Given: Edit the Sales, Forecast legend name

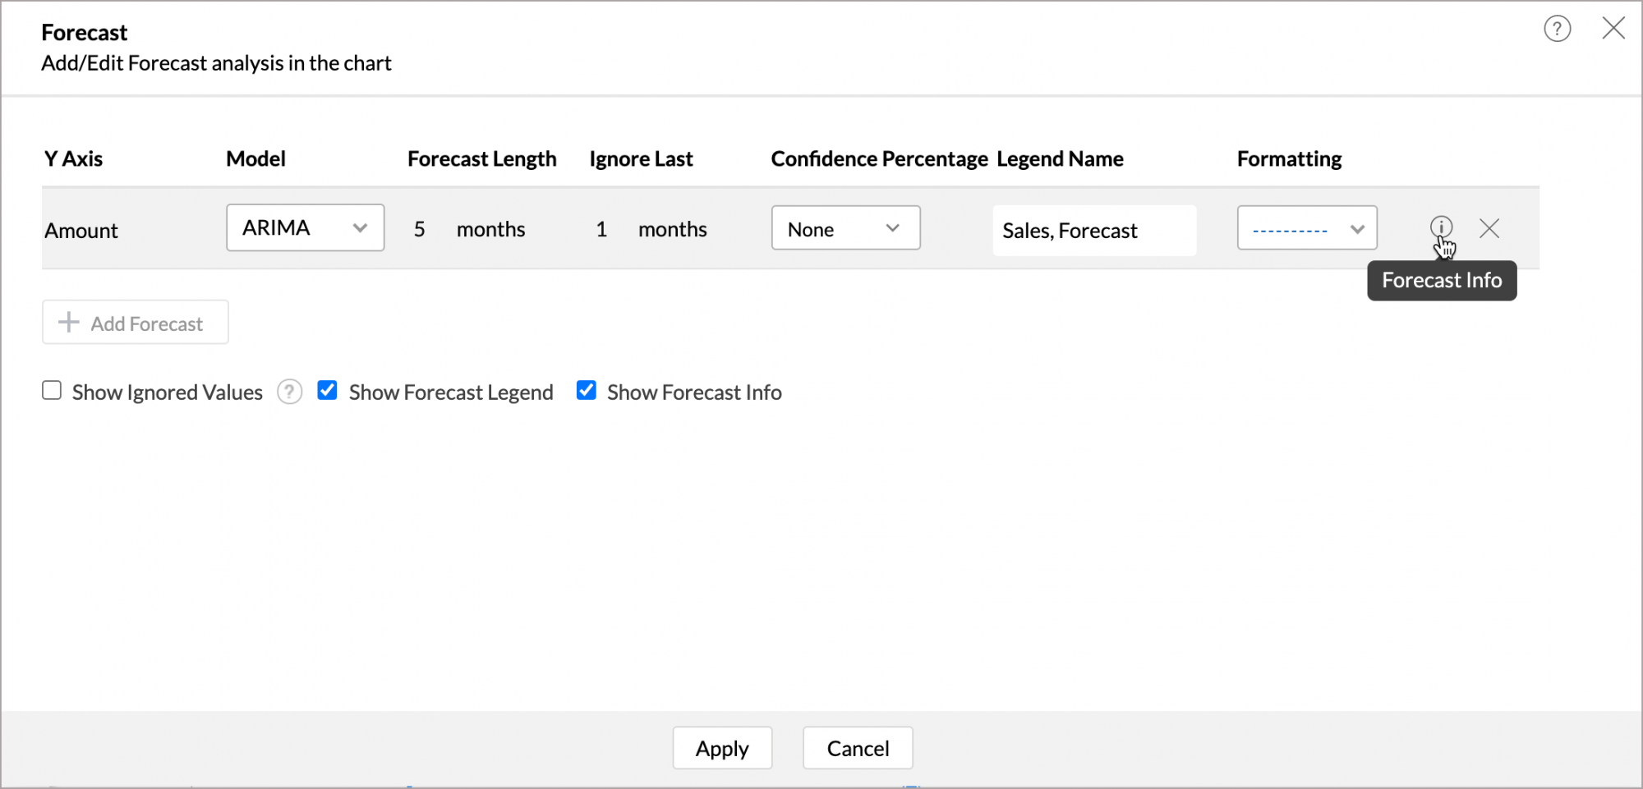Looking at the screenshot, I should click(x=1093, y=230).
